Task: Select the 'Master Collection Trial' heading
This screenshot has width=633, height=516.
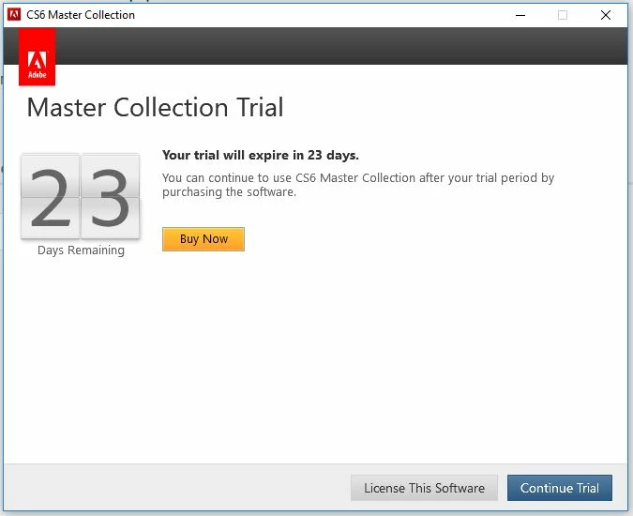Action: click(x=156, y=107)
